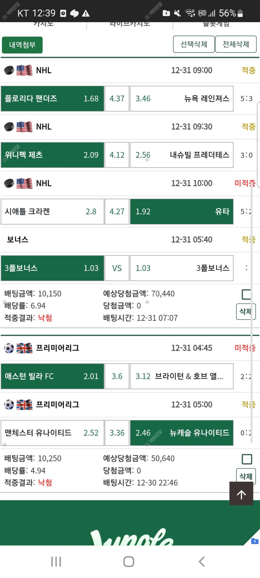Tap the US flag beside 10:00 NHL match
This screenshot has width=260, height=578.
[x=24, y=183]
